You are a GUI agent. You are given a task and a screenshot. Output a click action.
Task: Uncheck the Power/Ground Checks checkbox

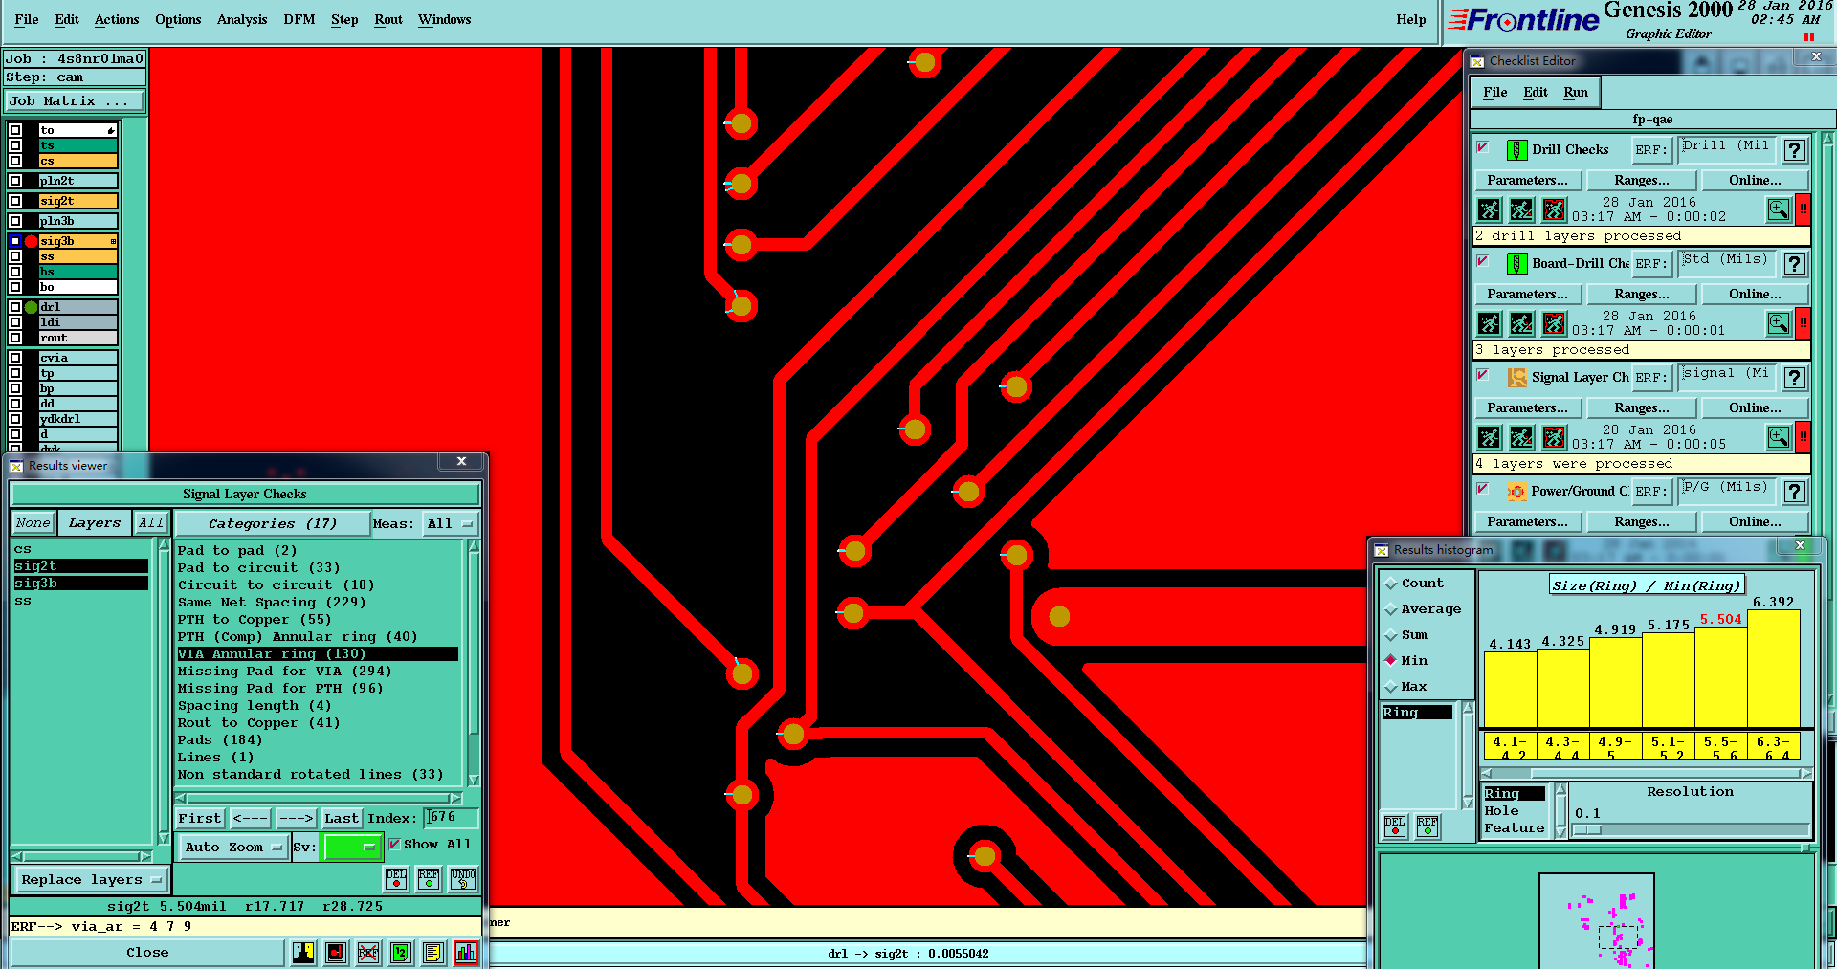coord(1483,489)
